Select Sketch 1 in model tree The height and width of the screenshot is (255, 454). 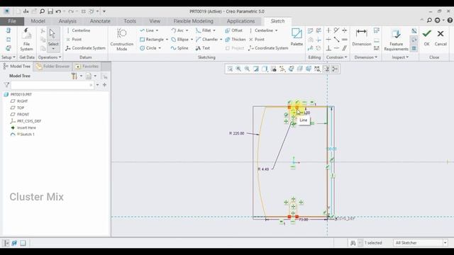click(23, 135)
